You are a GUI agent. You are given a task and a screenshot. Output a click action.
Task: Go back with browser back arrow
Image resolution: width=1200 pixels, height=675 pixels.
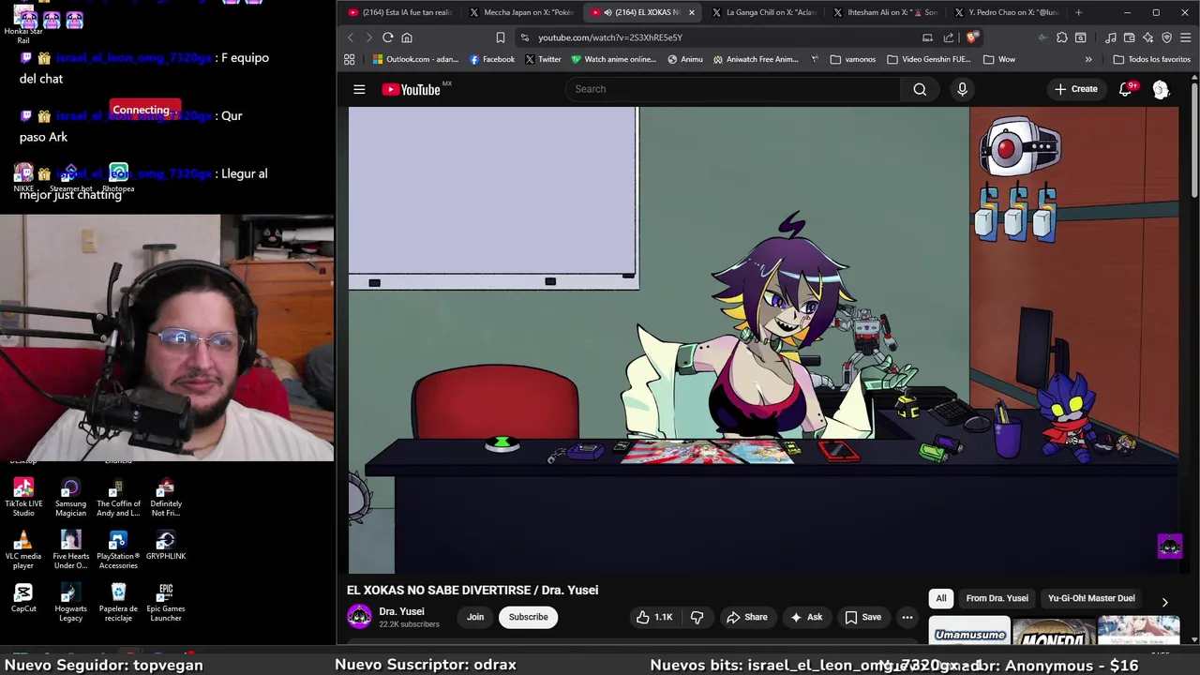coord(351,37)
